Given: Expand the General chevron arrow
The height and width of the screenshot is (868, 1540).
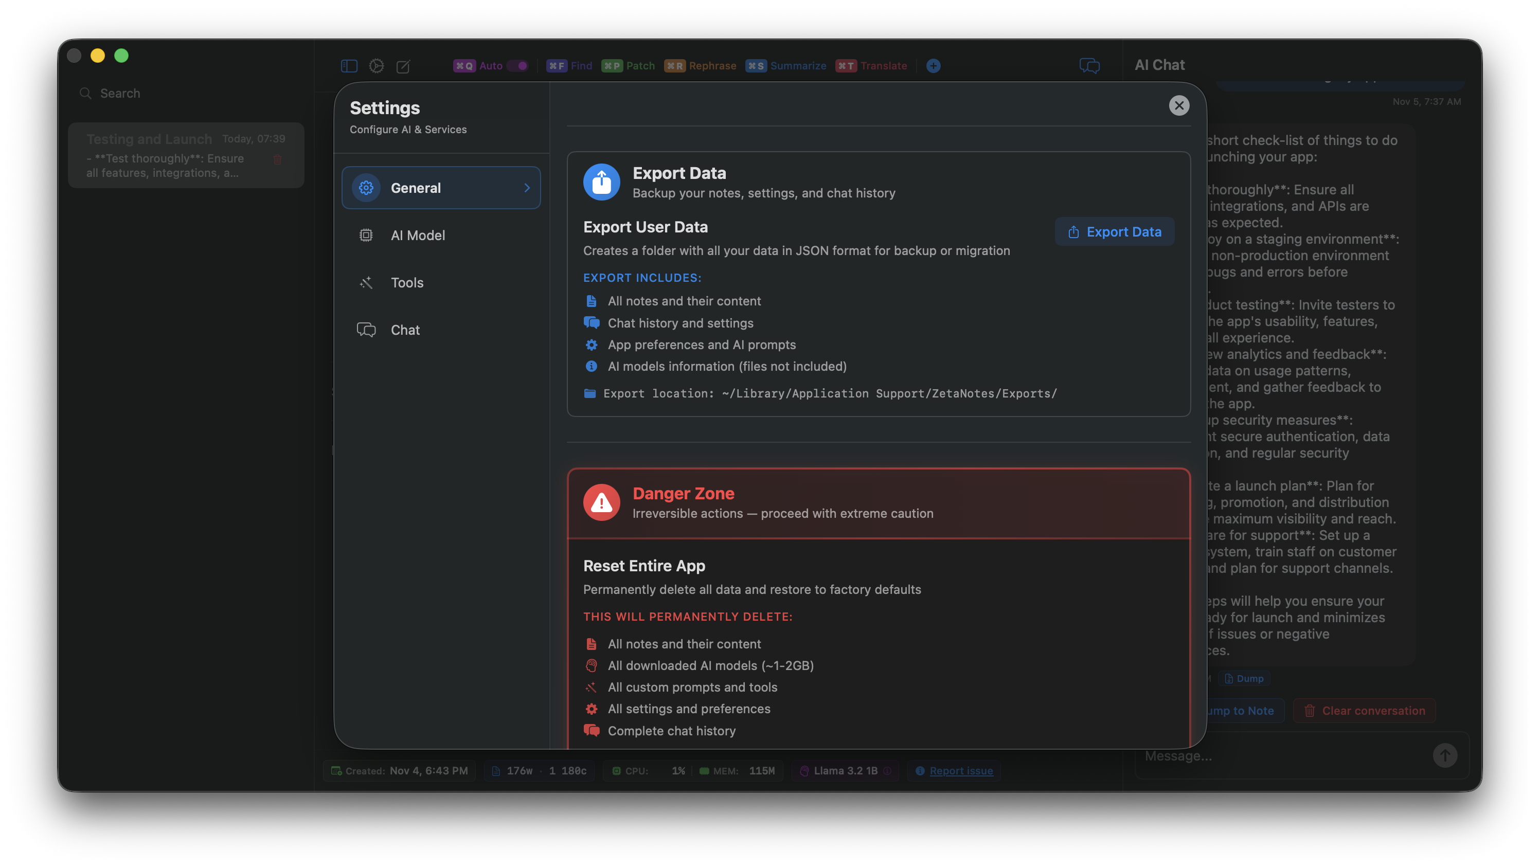Looking at the screenshot, I should click(527, 188).
